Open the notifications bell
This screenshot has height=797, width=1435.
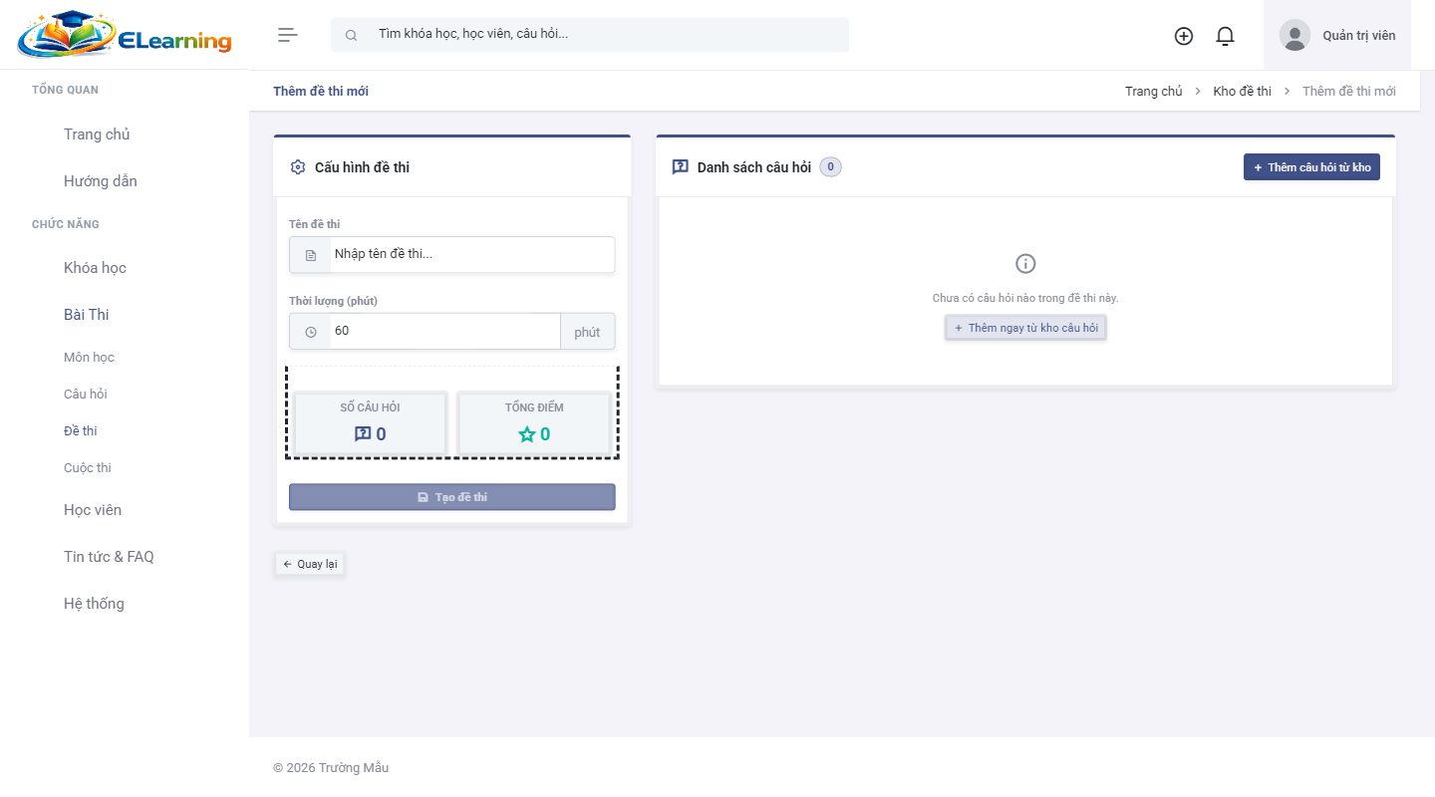point(1226,36)
